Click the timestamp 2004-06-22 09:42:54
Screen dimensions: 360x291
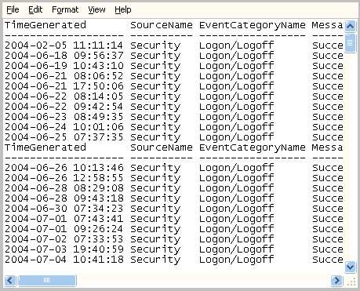[64, 107]
